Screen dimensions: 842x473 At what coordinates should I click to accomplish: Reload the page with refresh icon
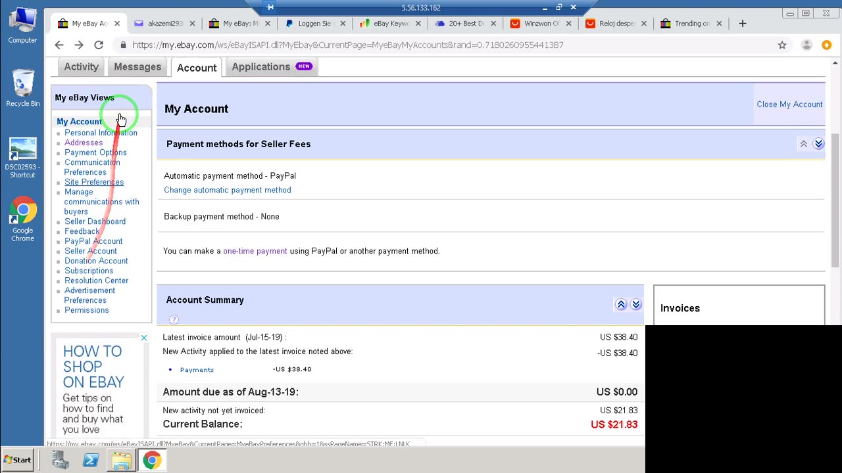click(x=99, y=45)
